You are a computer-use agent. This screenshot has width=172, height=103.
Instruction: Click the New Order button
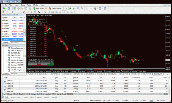pos(39,8)
